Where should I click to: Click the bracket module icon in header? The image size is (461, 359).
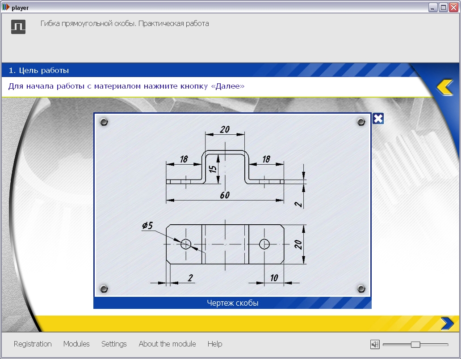tap(18, 26)
